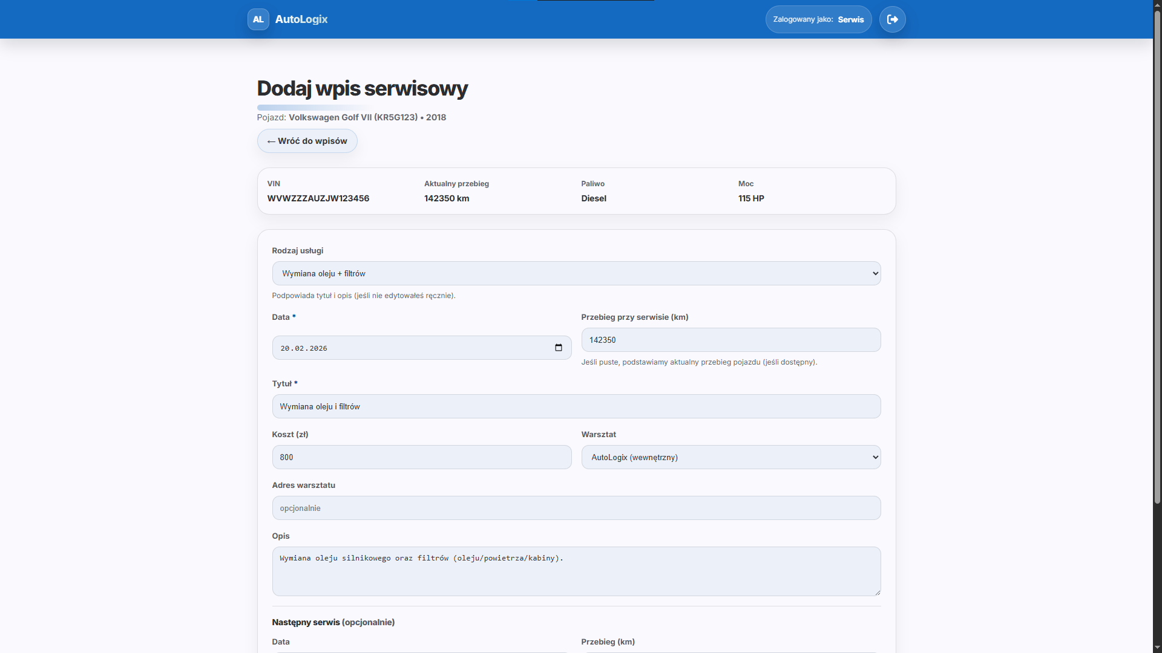Open the date picker calendar icon
This screenshot has width=1162, height=653.
point(558,348)
